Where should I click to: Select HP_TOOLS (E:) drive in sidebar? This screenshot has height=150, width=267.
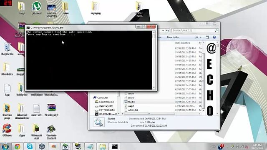tap(105, 110)
